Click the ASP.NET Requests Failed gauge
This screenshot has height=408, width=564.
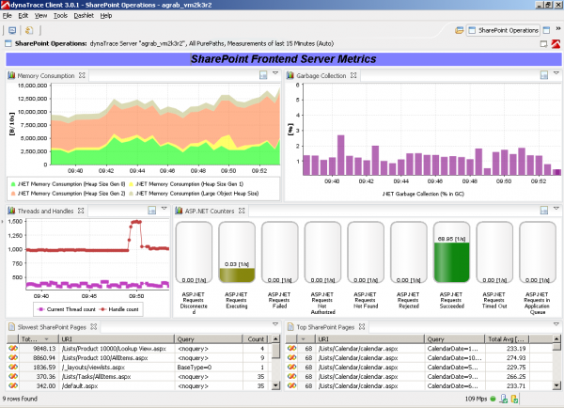(x=279, y=252)
